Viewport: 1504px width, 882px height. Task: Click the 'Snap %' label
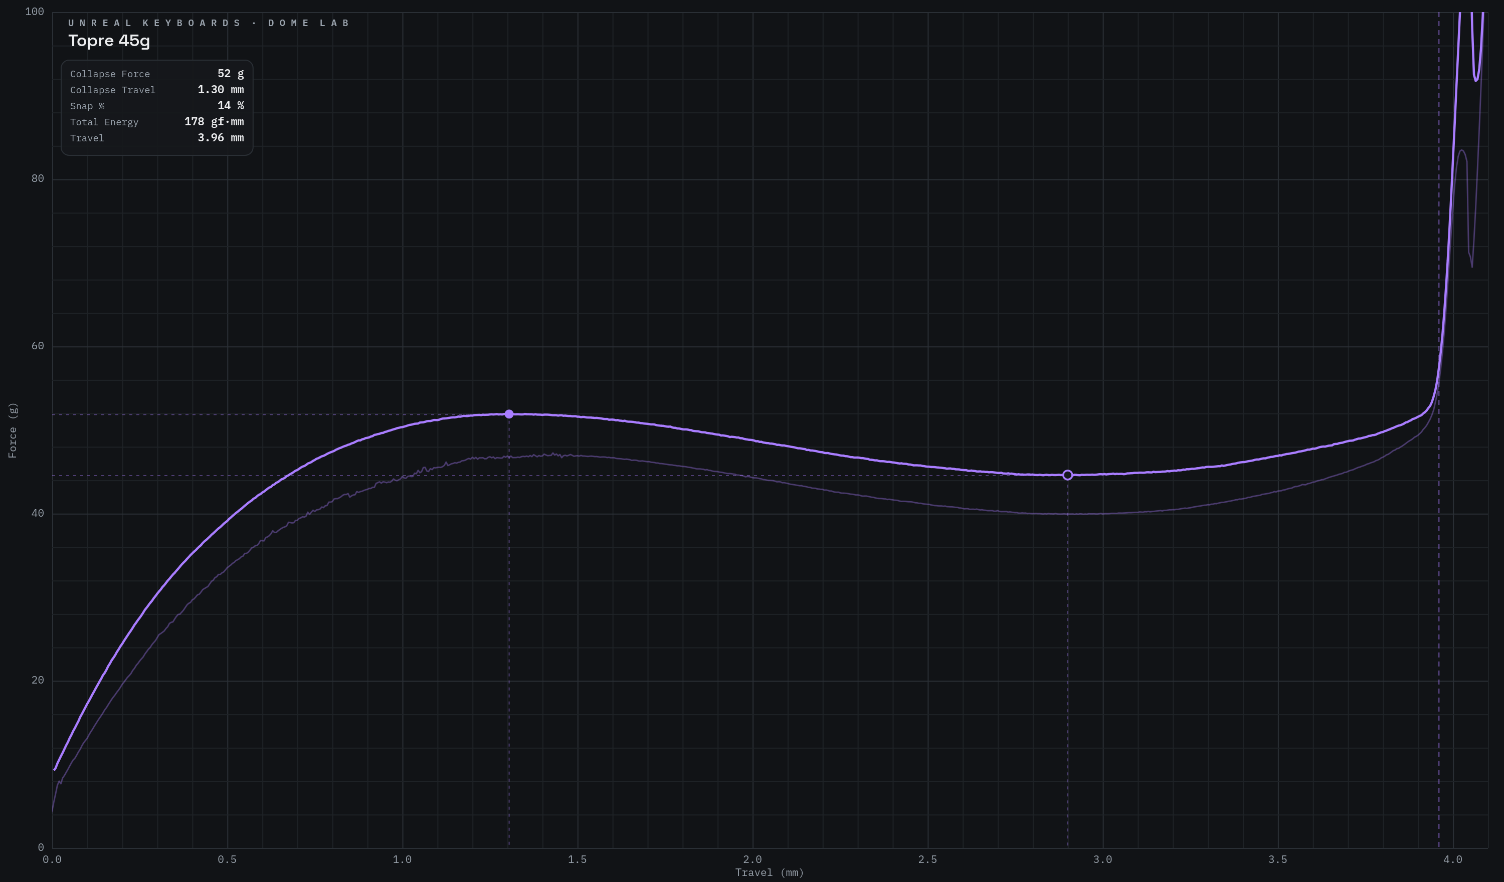click(87, 106)
